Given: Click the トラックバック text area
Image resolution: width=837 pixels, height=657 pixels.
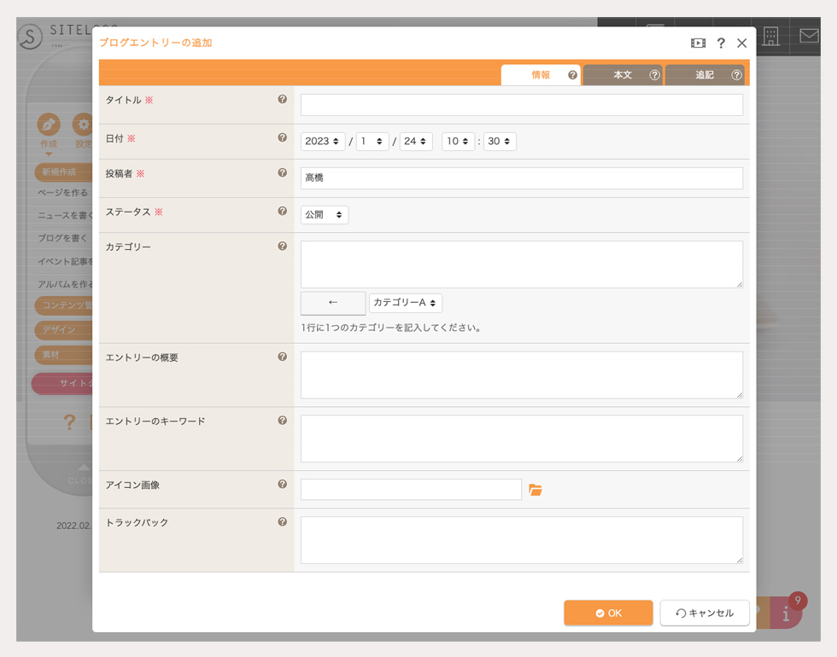Looking at the screenshot, I should coord(522,539).
